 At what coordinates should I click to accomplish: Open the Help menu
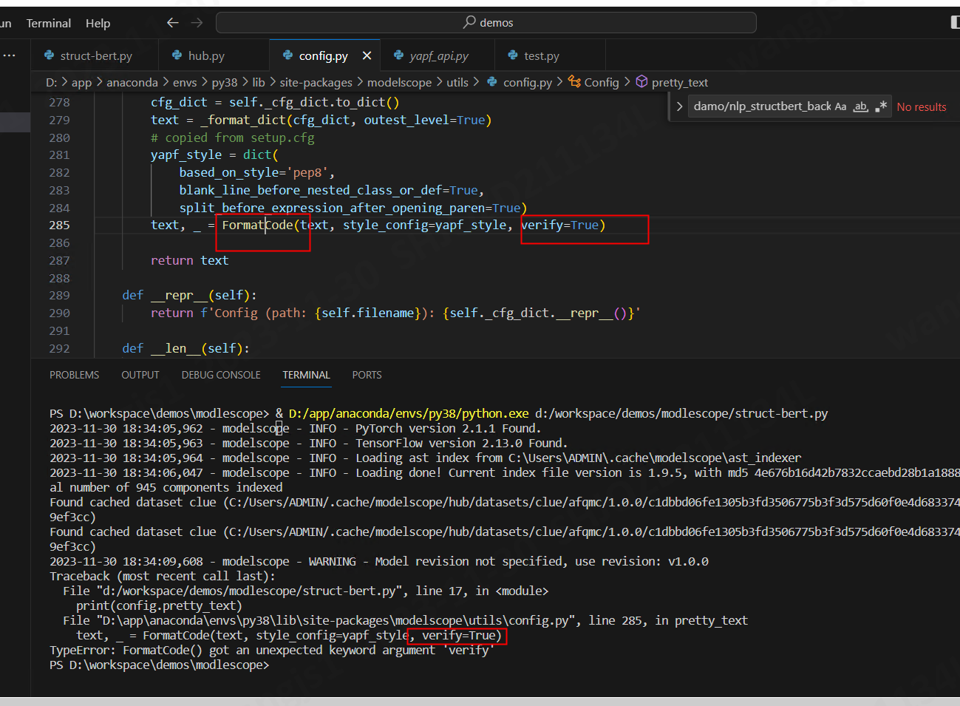pyautogui.click(x=98, y=23)
